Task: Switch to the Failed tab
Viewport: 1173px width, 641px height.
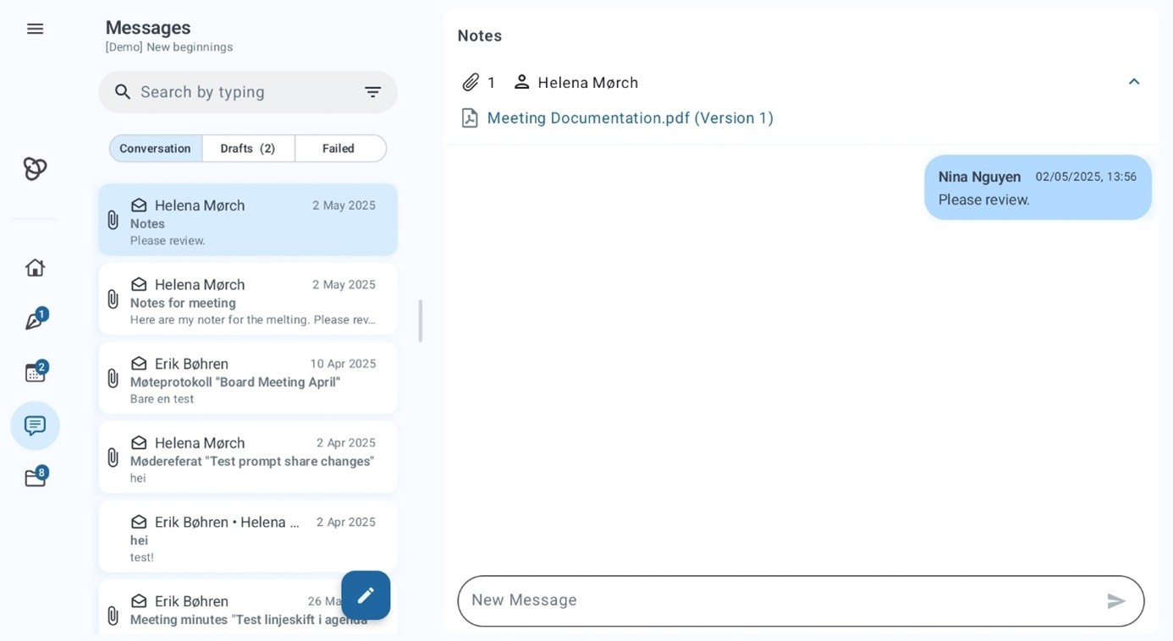Action: (x=340, y=148)
